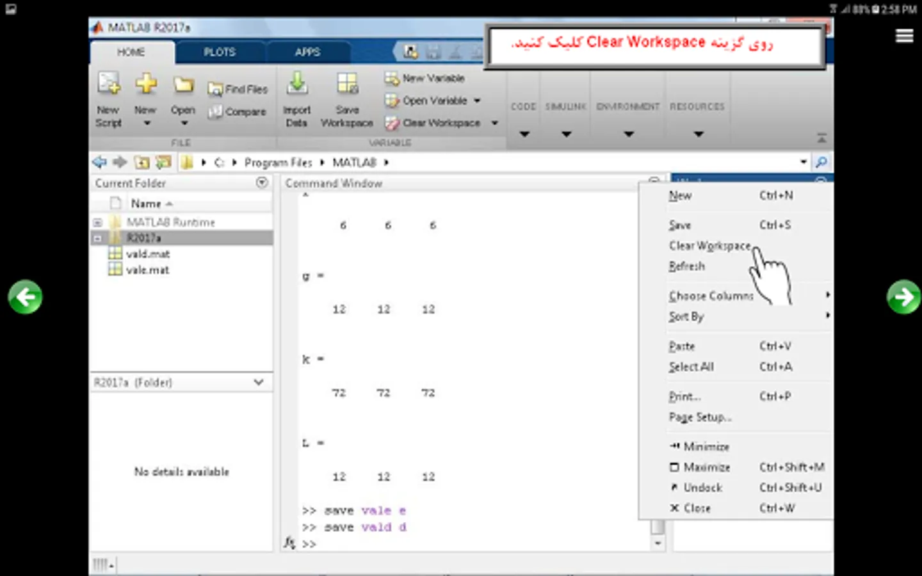The height and width of the screenshot is (576, 922).
Task: Expand the CODE ribbon section
Action: [524, 134]
